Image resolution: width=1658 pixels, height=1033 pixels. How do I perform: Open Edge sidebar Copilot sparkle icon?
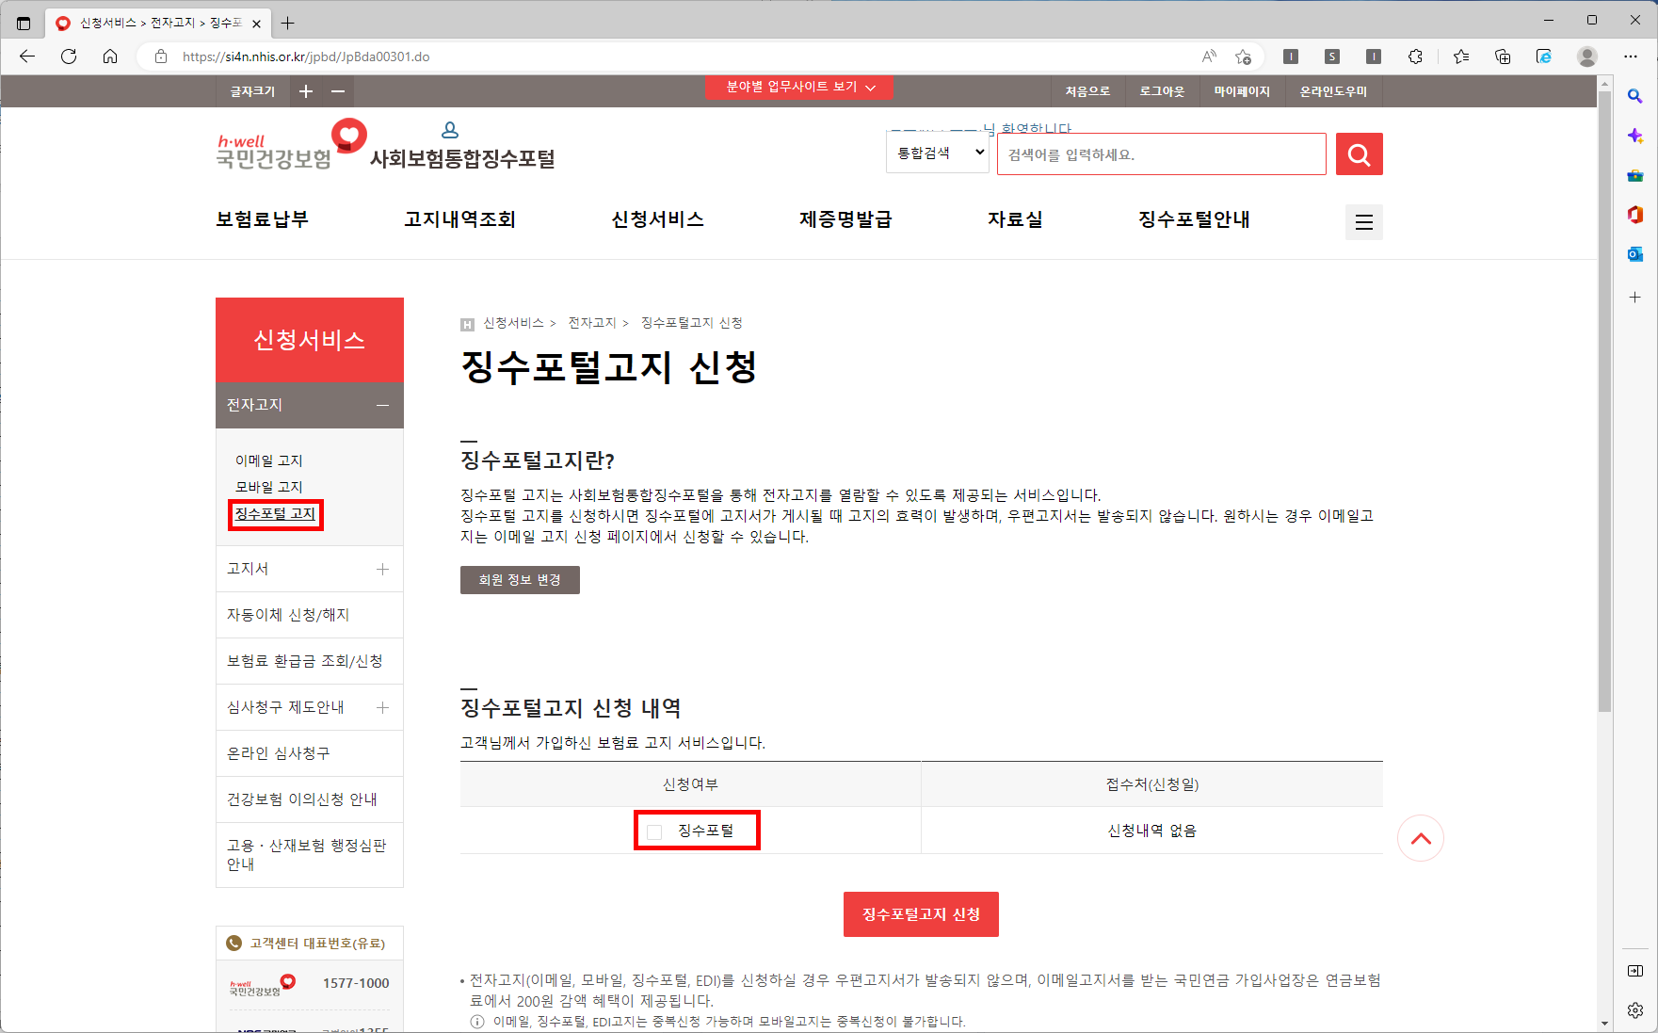click(1635, 137)
